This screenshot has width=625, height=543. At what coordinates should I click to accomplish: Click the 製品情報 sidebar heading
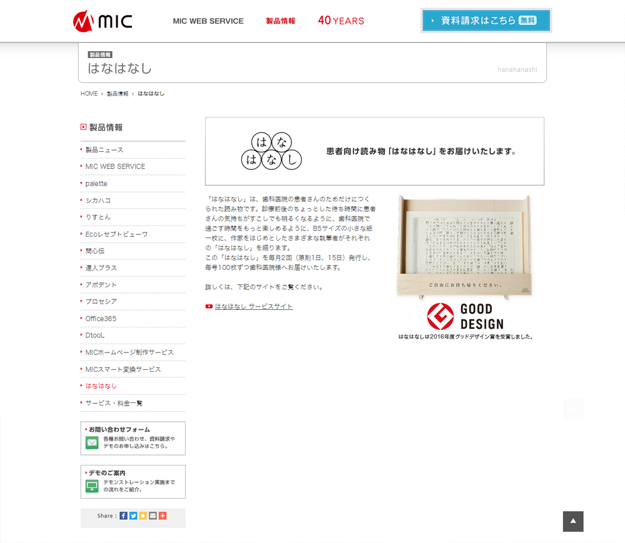[106, 127]
